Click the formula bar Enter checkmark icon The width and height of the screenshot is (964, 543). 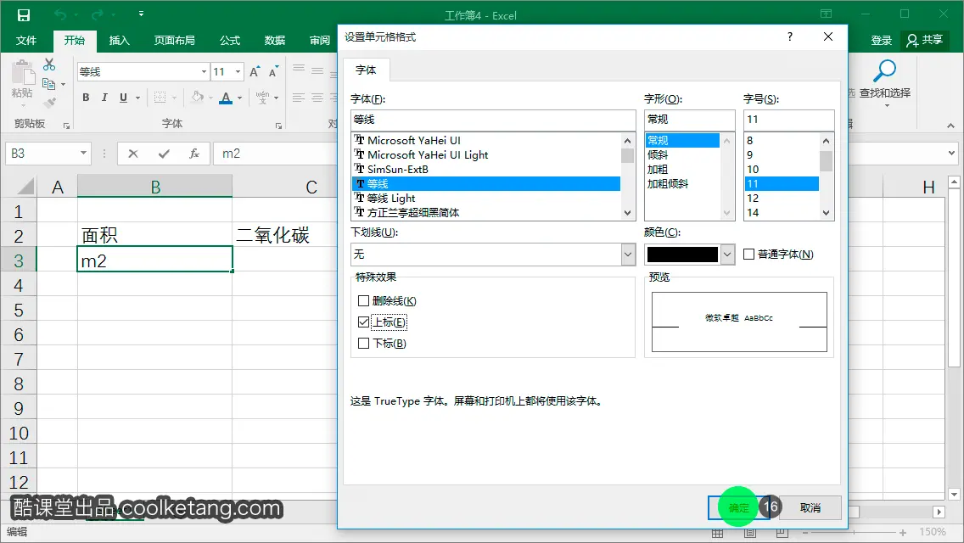click(x=164, y=154)
